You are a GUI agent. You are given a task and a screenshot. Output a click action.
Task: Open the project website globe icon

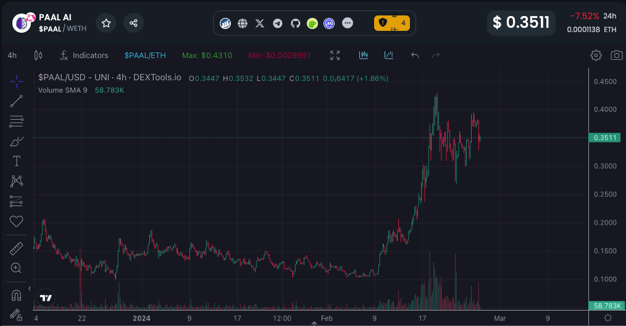coord(243,23)
